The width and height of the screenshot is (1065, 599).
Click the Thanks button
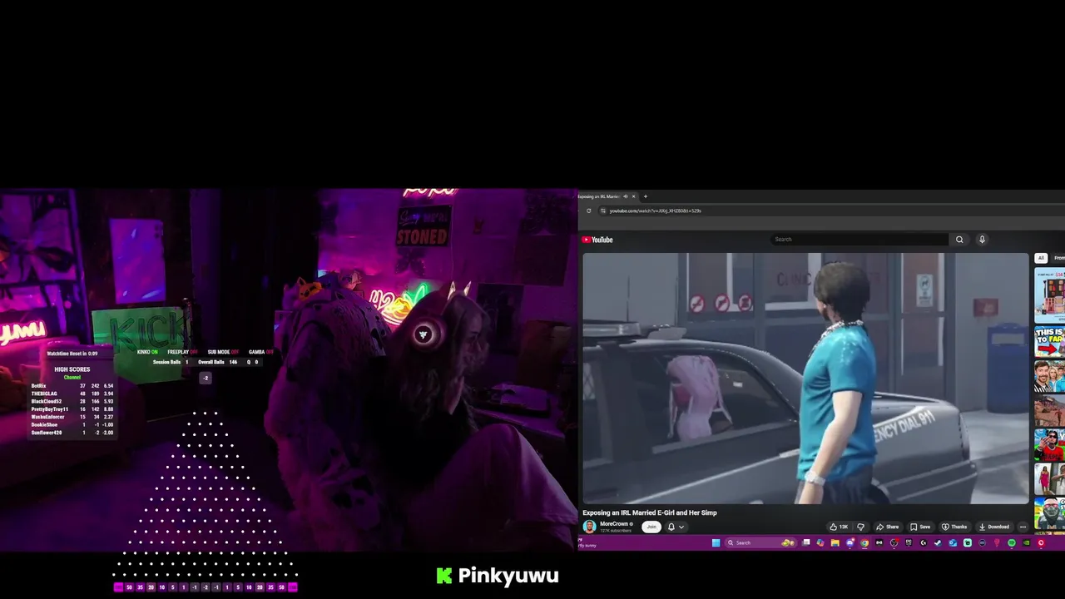(954, 527)
